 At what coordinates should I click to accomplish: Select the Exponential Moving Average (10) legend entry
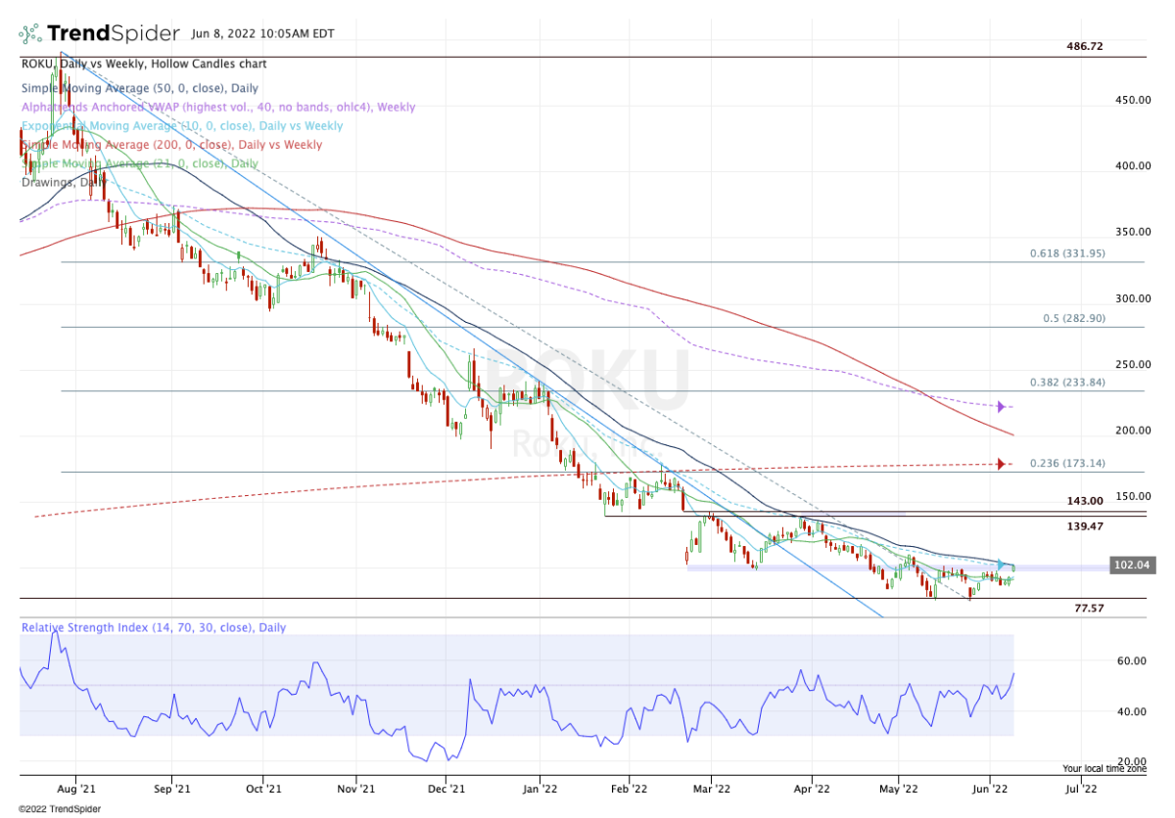pyautogui.click(x=181, y=125)
